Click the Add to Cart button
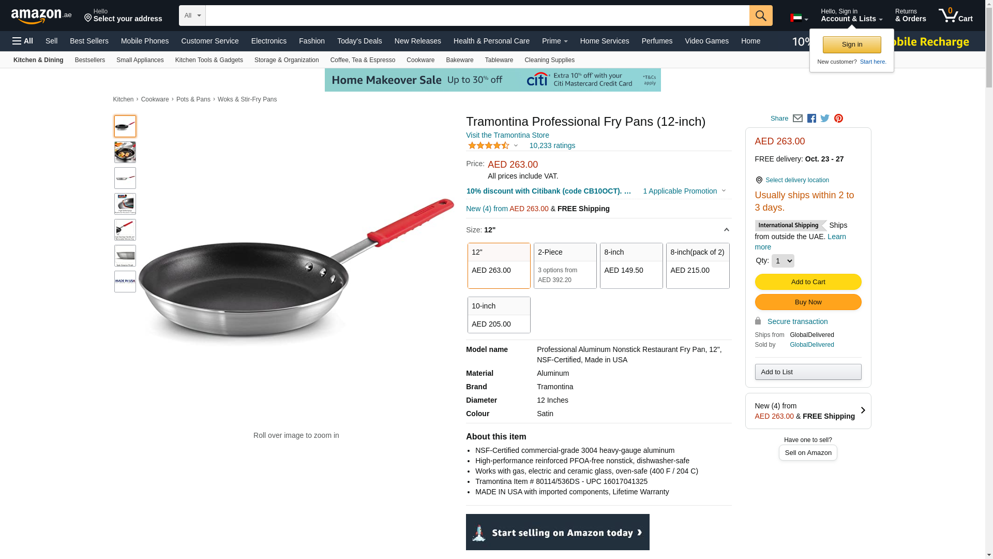The height and width of the screenshot is (559, 993). tap(808, 282)
